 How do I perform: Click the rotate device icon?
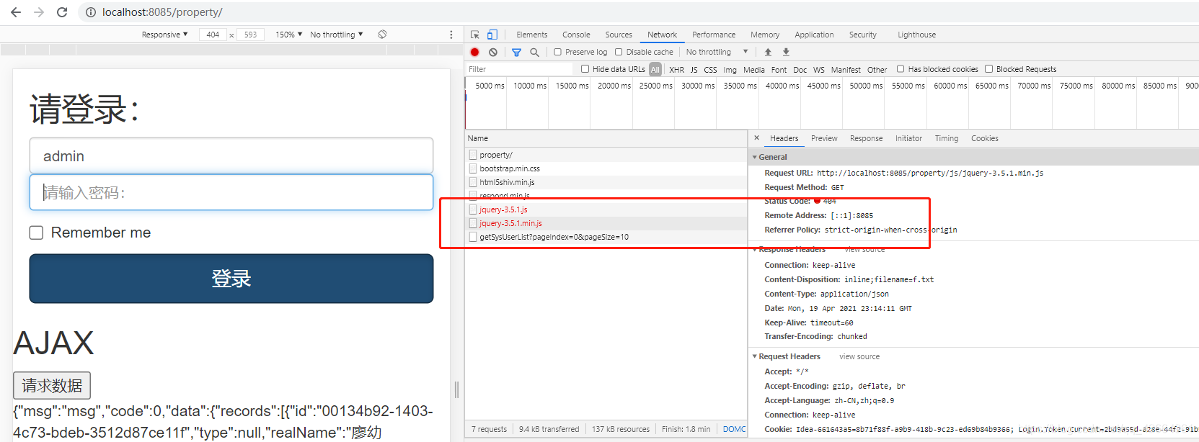pyautogui.click(x=382, y=35)
